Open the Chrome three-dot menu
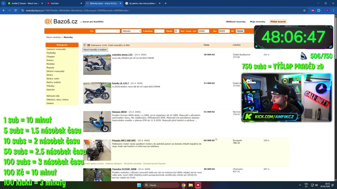This screenshot has width=337, height=189. point(333,10)
